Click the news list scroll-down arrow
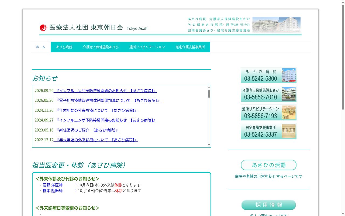This screenshot has height=216, width=345. point(209,145)
